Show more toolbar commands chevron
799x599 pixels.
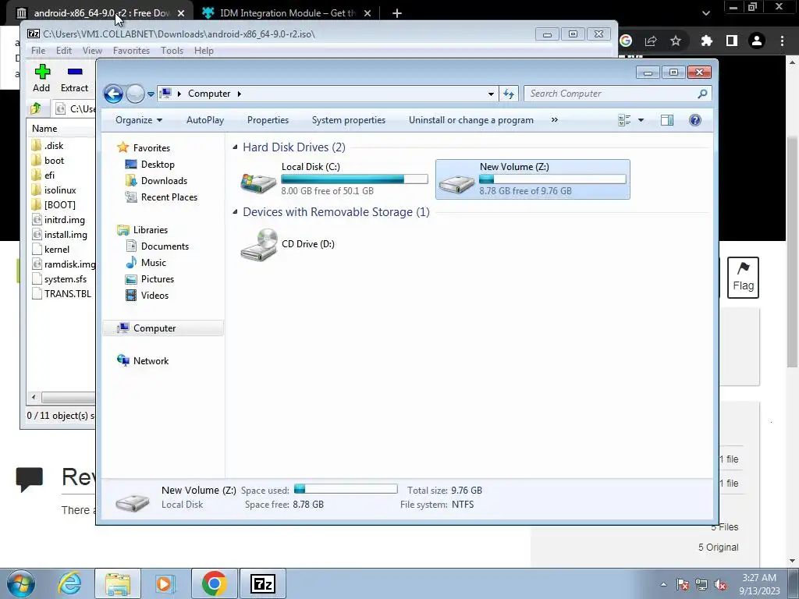(x=555, y=120)
